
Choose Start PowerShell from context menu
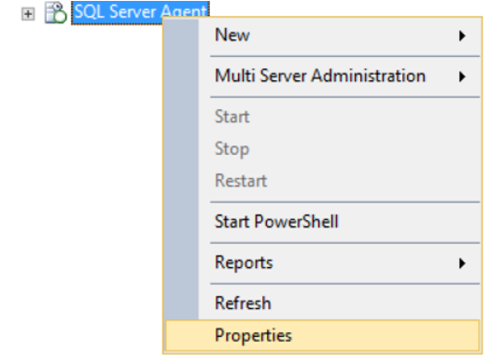coord(323,221)
